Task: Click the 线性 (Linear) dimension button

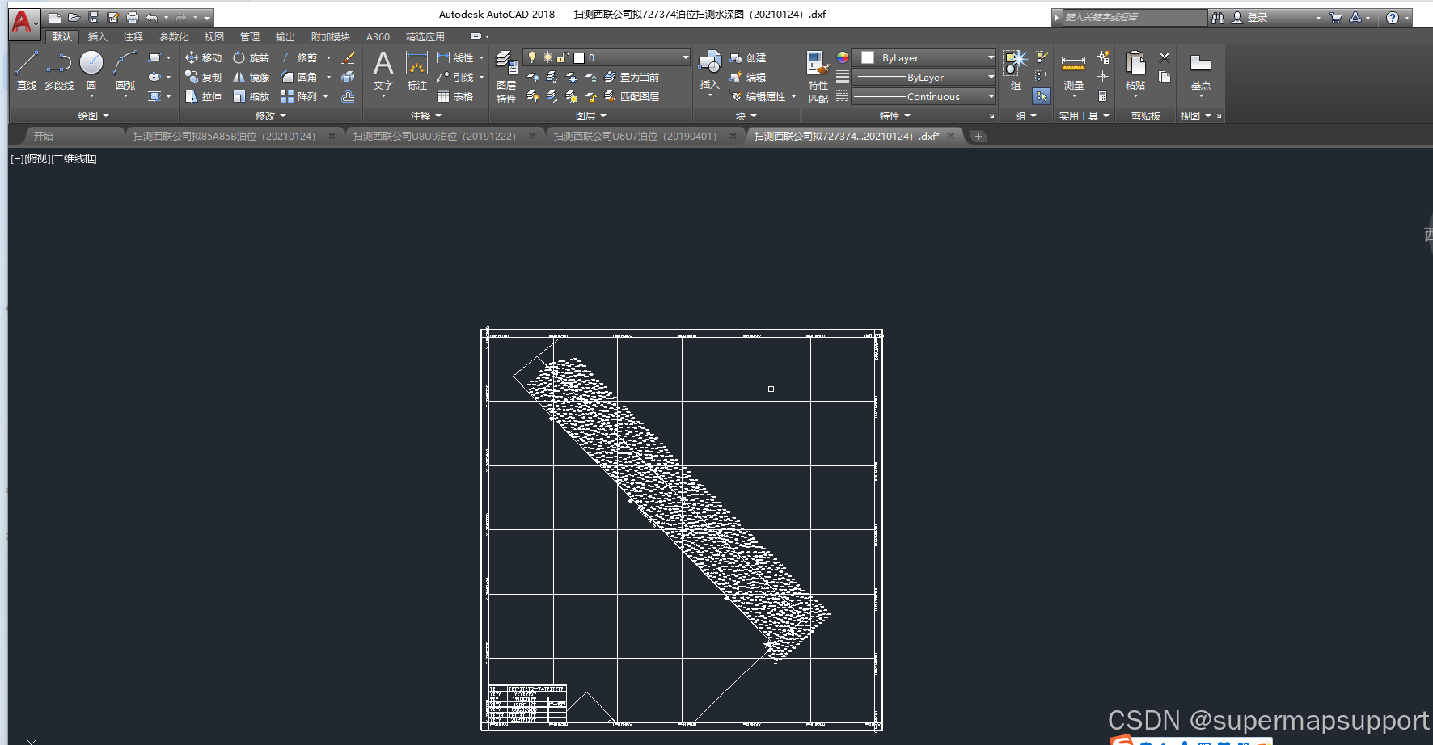Action: (x=455, y=57)
